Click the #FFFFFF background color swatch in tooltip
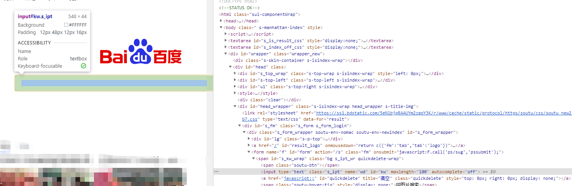The width and height of the screenshot is (572, 186). tap(66, 25)
